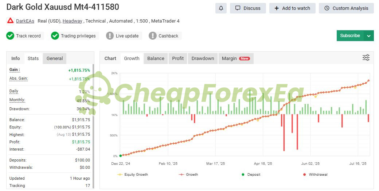Select the Stats tab
The image size is (379, 191).
(33, 58)
